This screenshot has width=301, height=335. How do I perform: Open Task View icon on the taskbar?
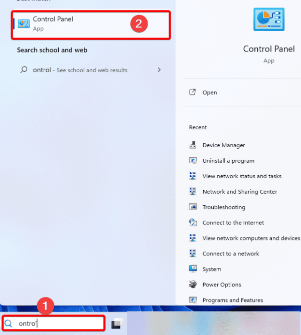(117, 323)
